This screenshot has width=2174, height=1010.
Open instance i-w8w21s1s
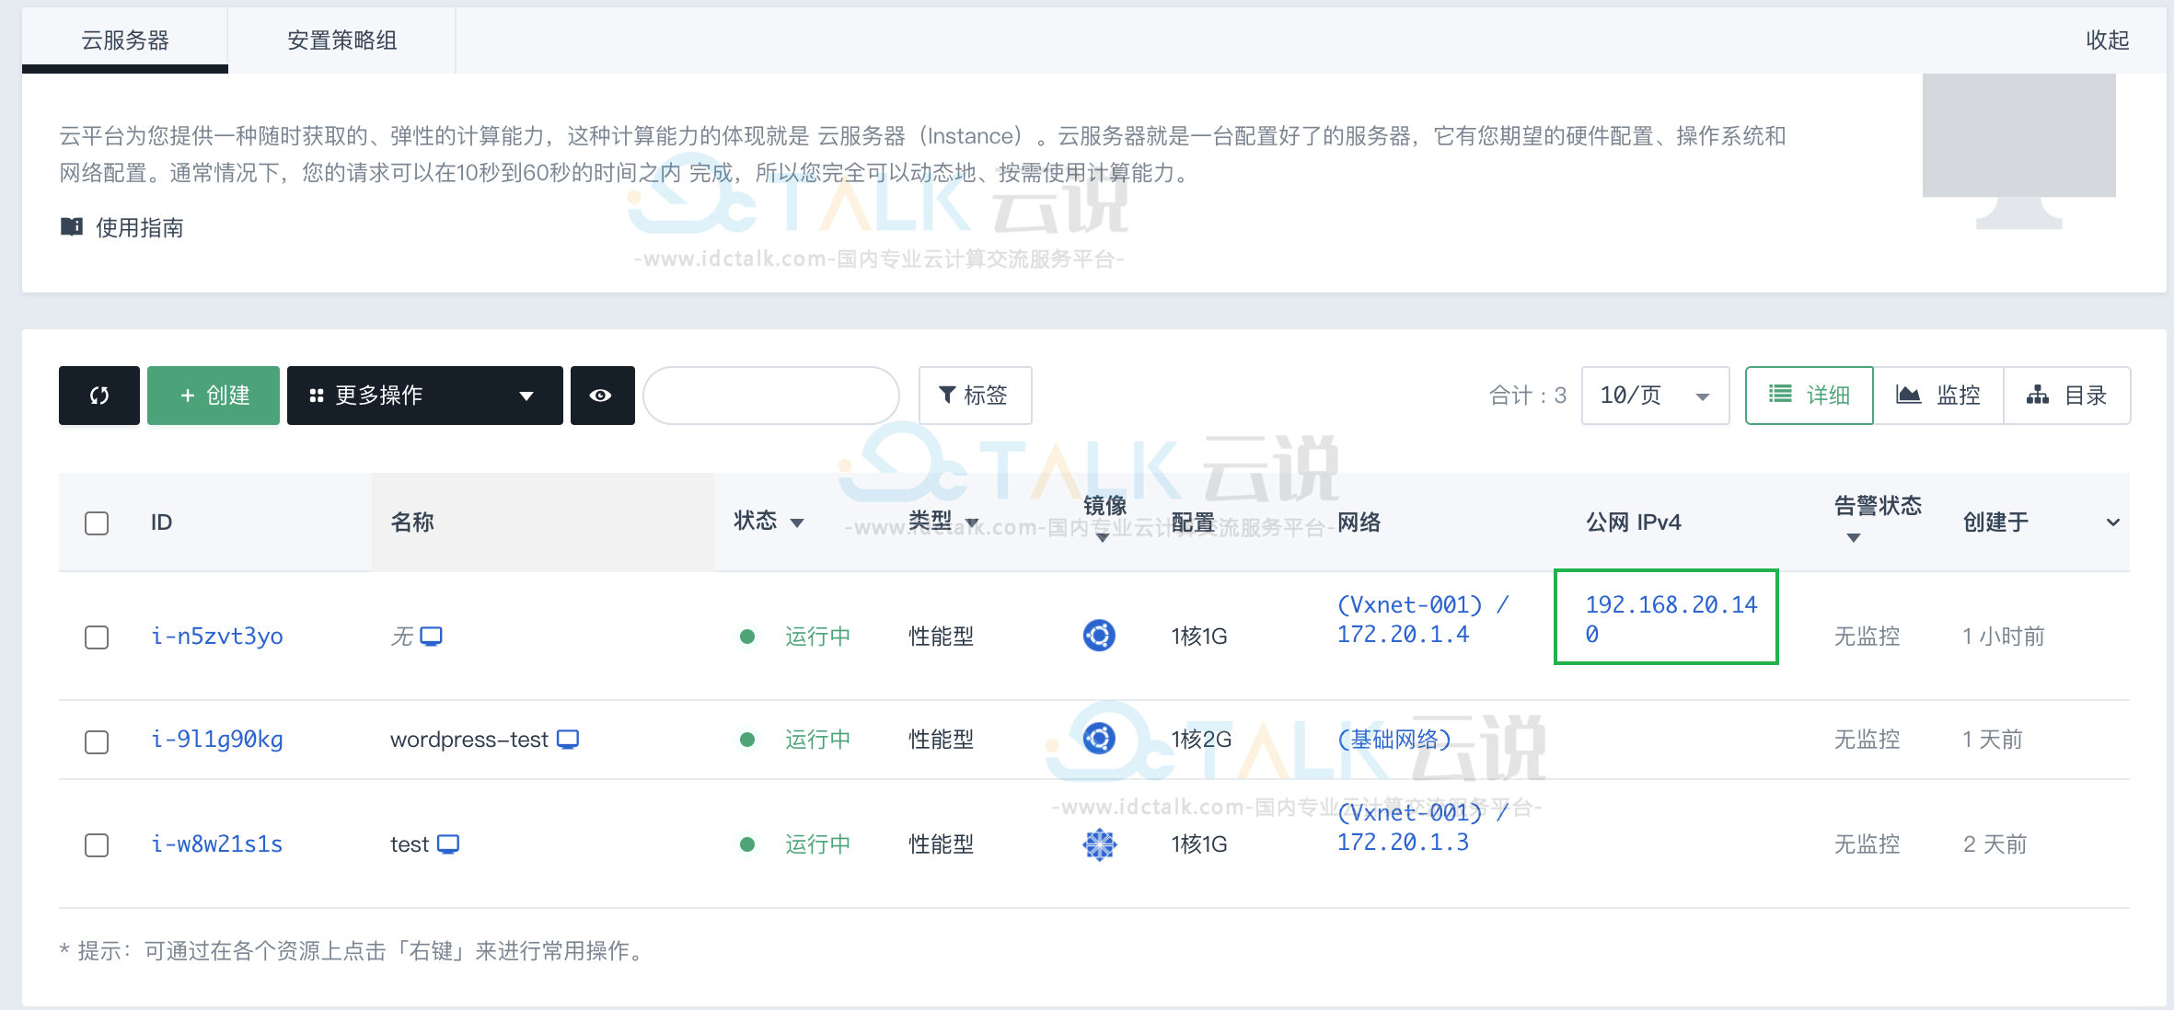coord(217,844)
